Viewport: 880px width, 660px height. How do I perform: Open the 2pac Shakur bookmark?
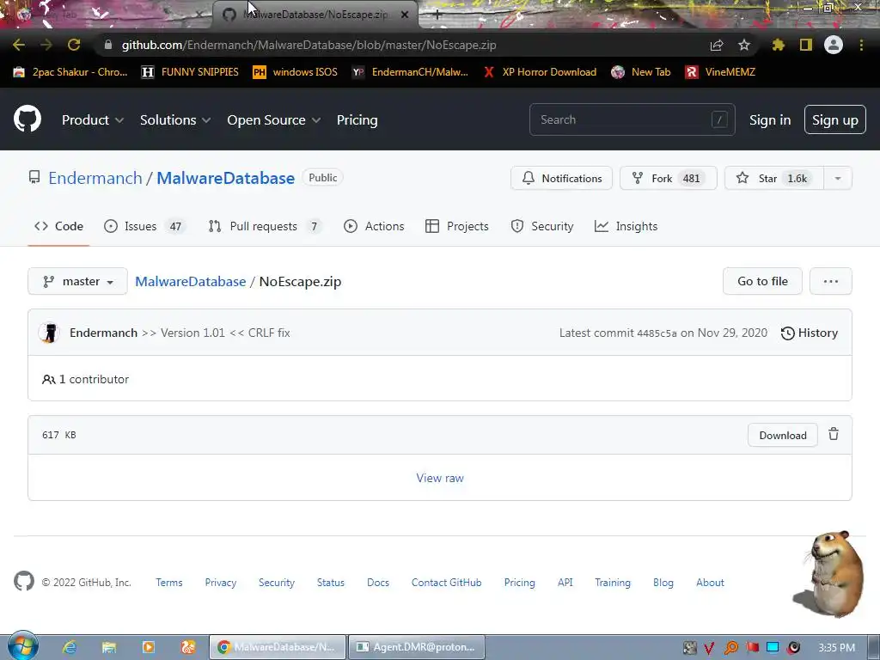coord(70,72)
